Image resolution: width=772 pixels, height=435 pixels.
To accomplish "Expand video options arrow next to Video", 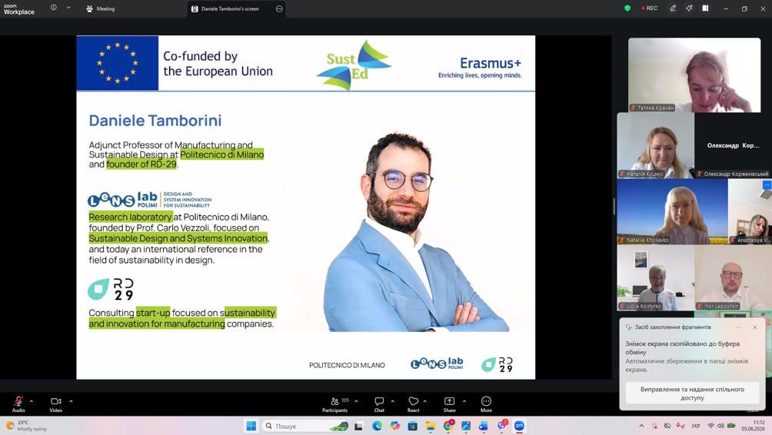I will [x=71, y=401].
